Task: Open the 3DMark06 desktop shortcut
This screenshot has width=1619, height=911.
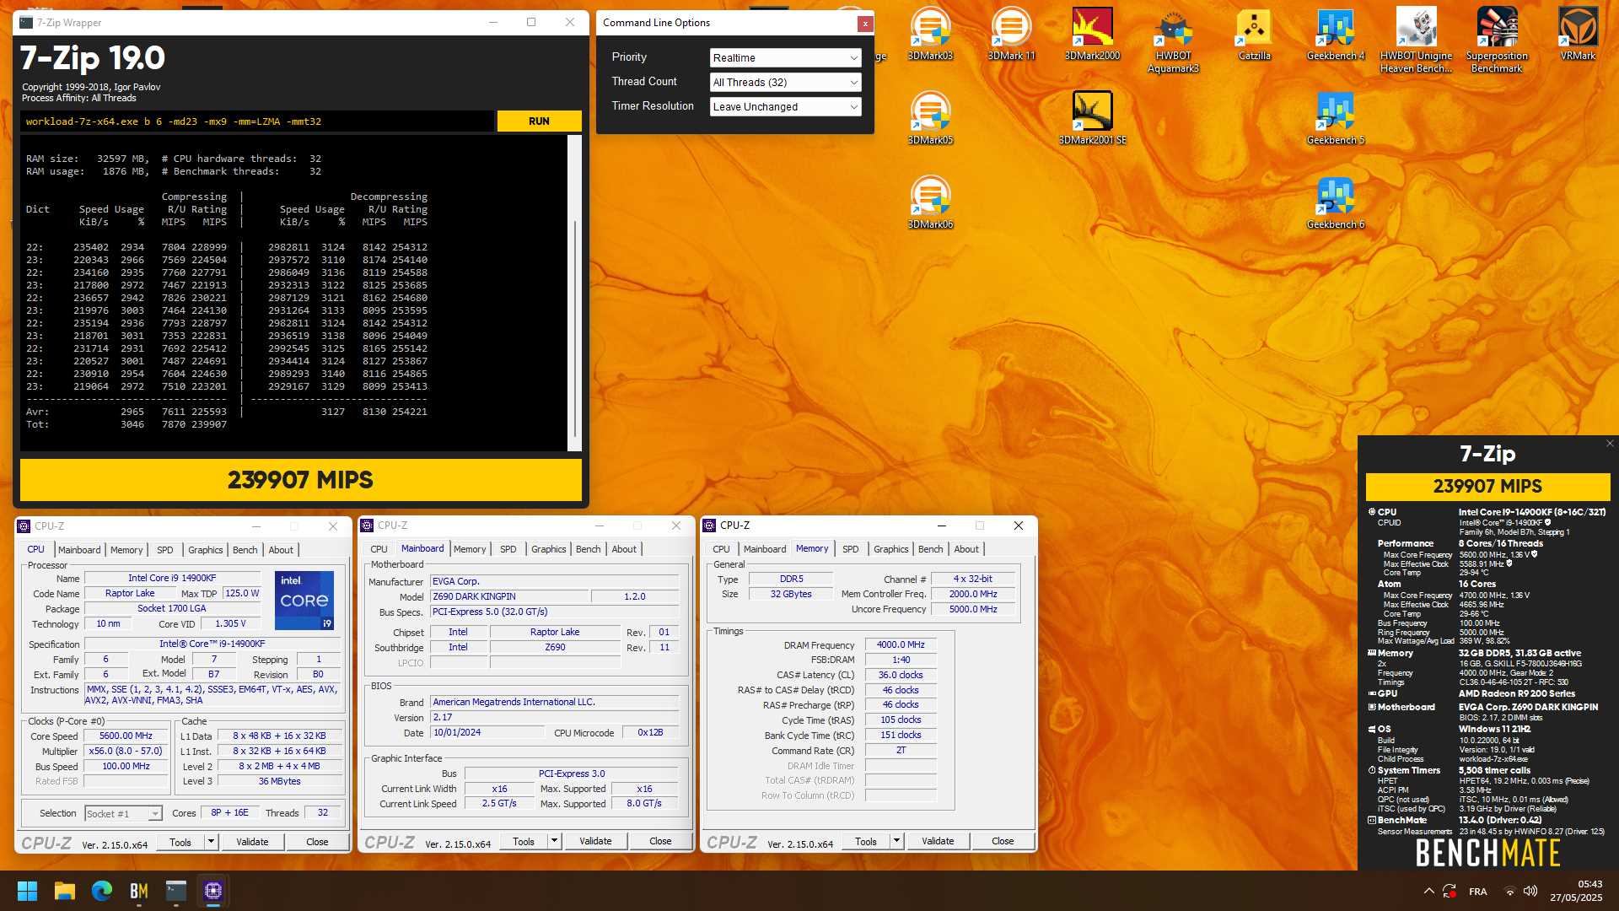Action: click(930, 202)
